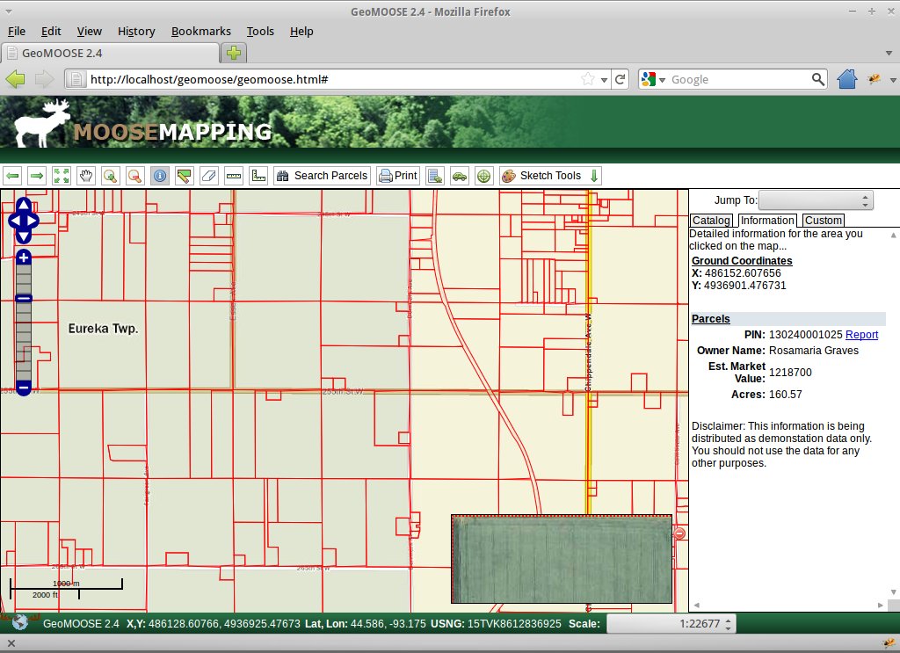The height and width of the screenshot is (653, 900).
Task: Open the Jump To dropdown
Action: pos(816,200)
